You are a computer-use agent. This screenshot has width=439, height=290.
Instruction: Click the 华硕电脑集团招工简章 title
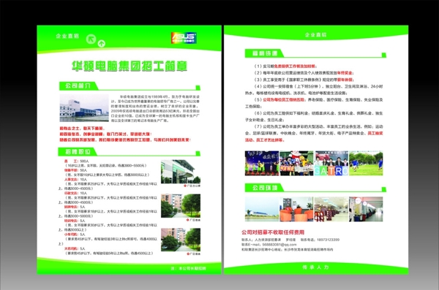tap(130, 66)
